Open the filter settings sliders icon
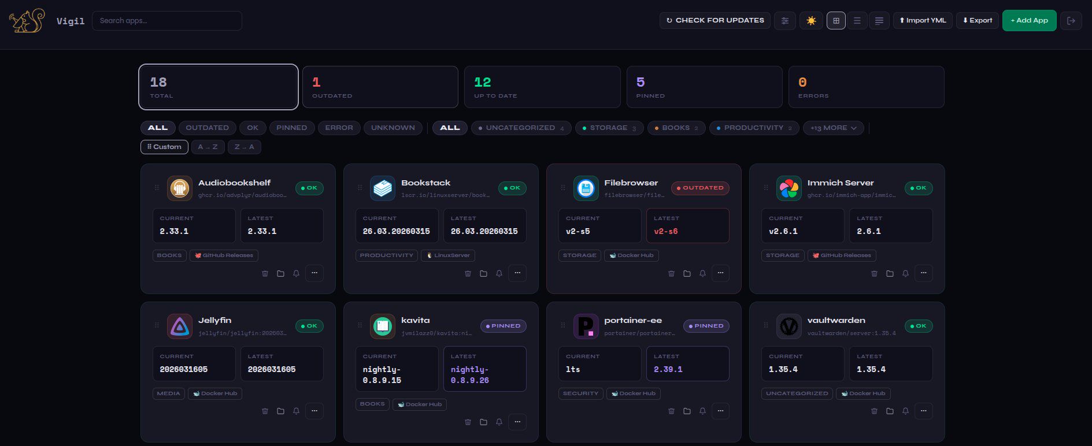This screenshot has width=1092, height=446. (784, 21)
